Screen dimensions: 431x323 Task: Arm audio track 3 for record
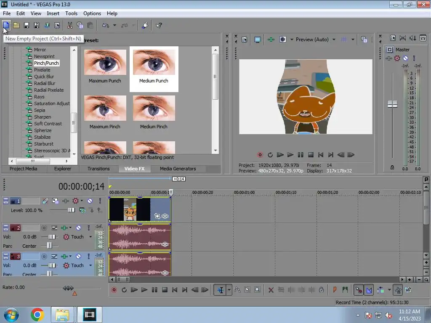(44, 256)
